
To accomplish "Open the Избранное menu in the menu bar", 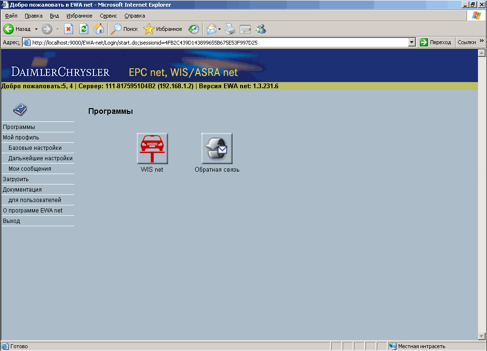I will pyautogui.click(x=79, y=16).
